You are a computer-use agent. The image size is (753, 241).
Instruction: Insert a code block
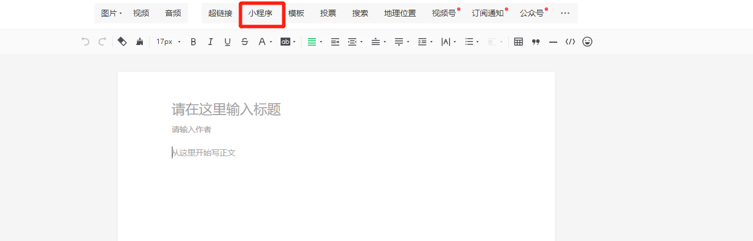(570, 42)
